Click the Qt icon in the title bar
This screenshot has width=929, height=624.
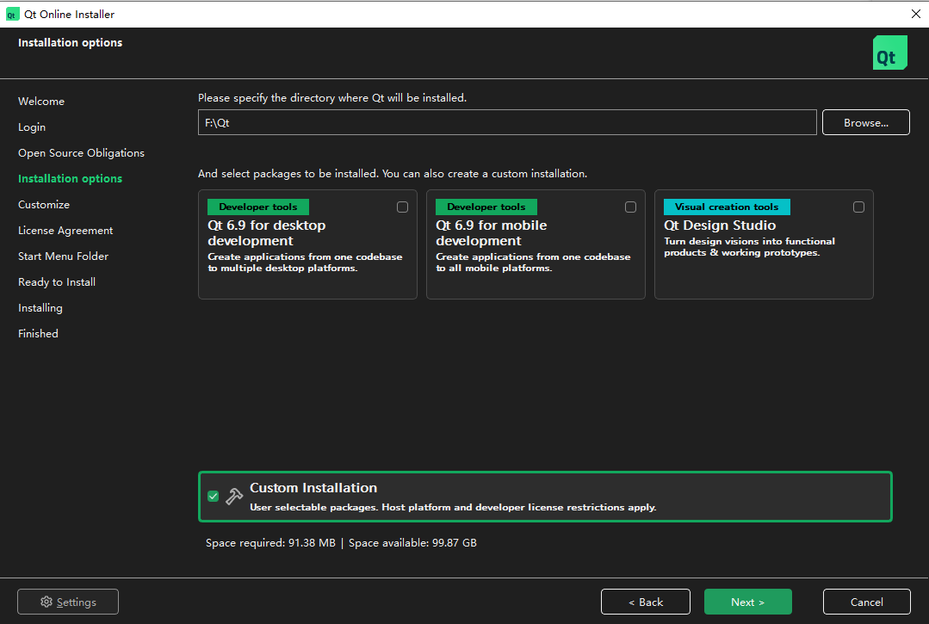(x=12, y=14)
